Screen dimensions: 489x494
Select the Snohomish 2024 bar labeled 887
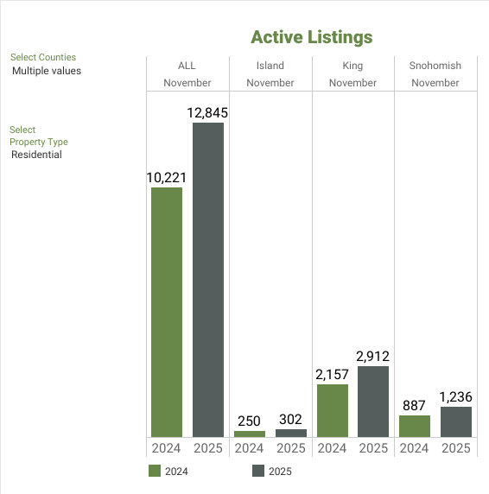415,427
